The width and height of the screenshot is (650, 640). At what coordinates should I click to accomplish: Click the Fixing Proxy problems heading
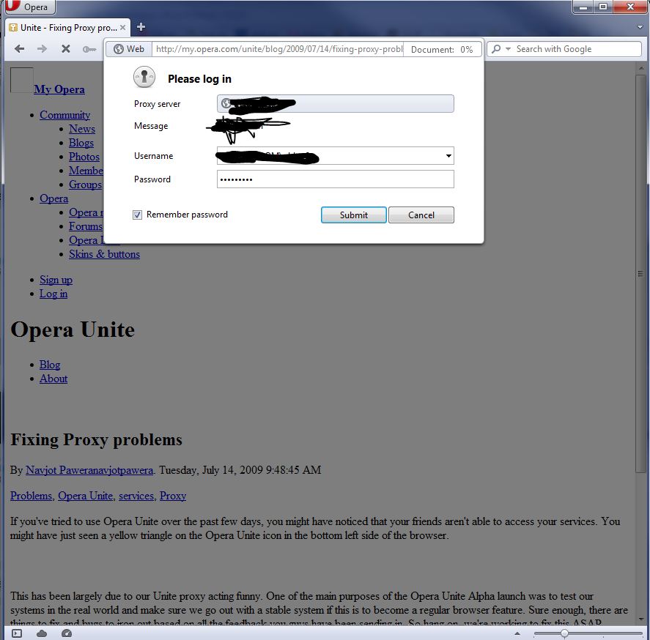click(96, 439)
